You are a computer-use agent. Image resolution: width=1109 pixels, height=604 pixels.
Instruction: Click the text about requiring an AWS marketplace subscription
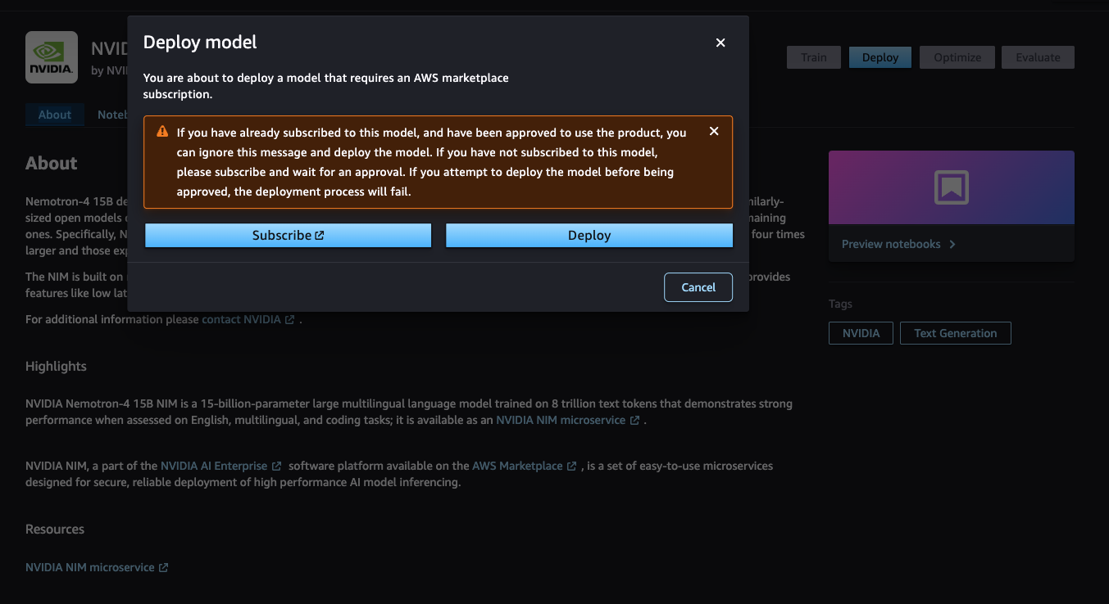click(326, 86)
